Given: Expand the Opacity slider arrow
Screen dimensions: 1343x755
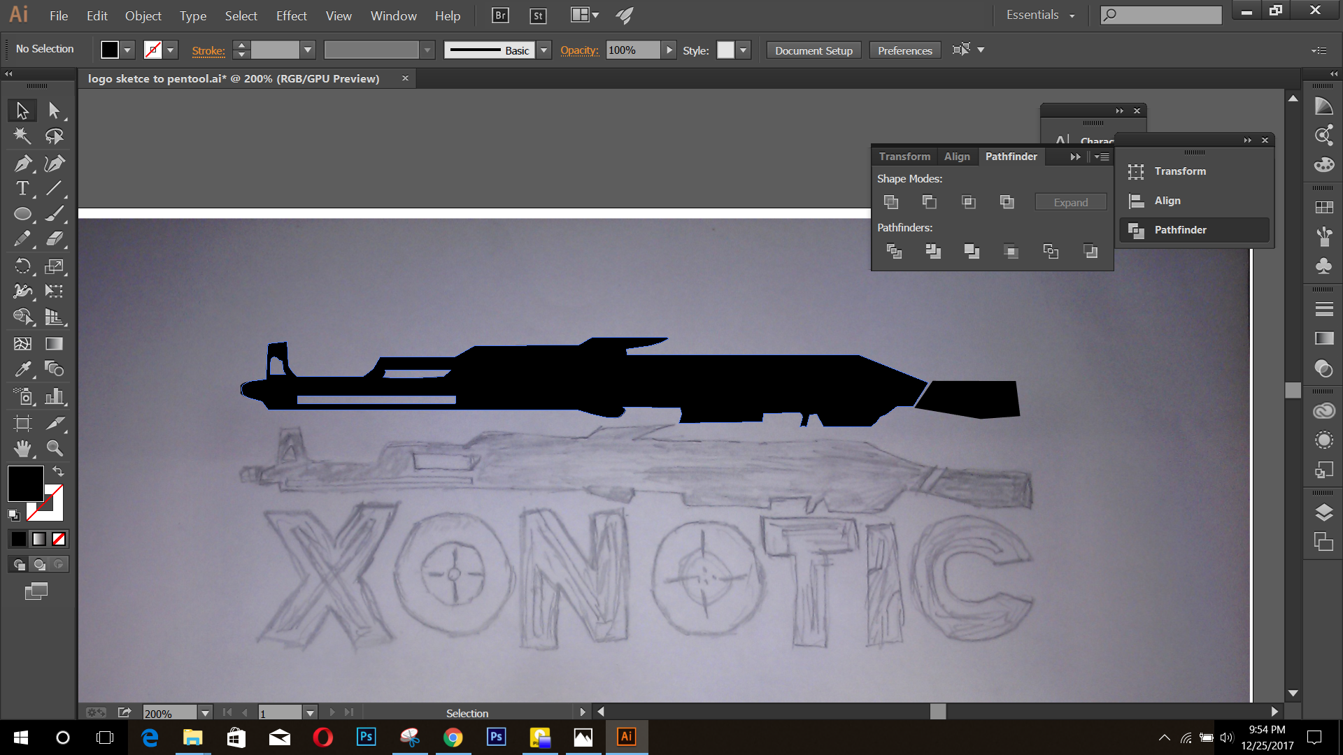Looking at the screenshot, I should pyautogui.click(x=669, y=50).
